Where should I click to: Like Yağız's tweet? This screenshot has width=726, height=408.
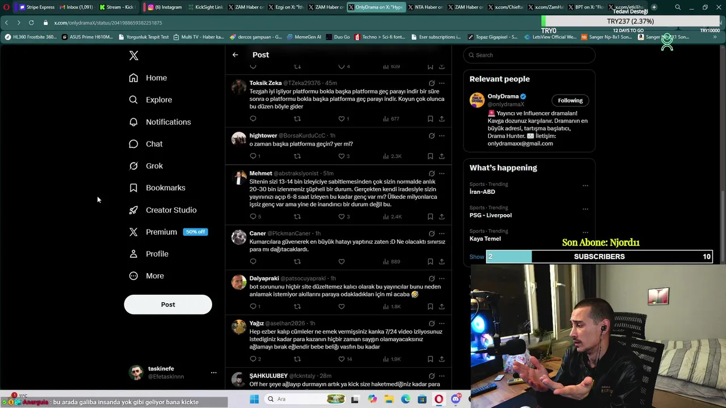[341, 359]
